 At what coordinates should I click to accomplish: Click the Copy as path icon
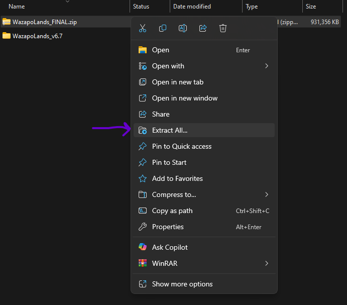click(x=143, y=211)
